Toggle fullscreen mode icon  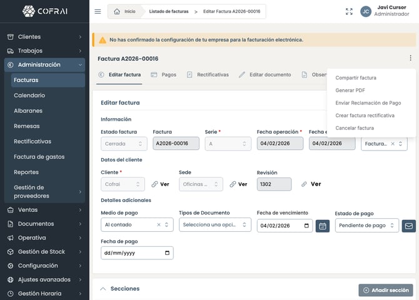(x=349, y=11)
